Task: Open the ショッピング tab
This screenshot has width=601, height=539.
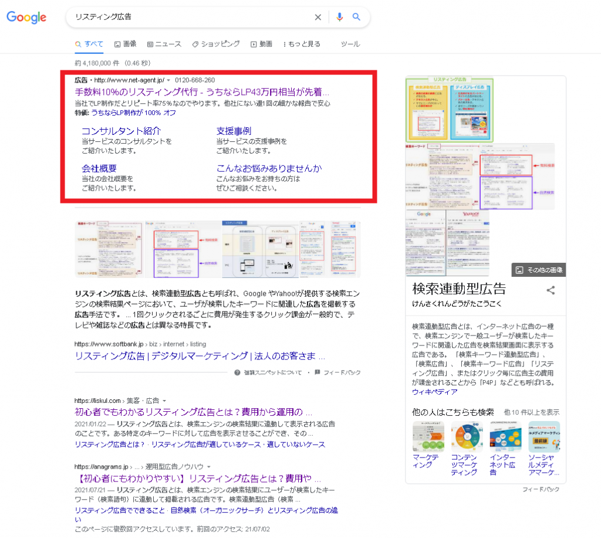Action: coord(216,44)
